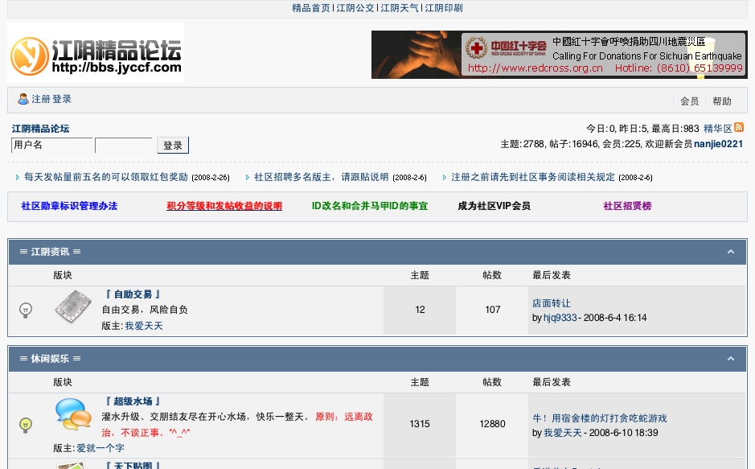Screen dimensions: 755x469
Task: Click arrow bullet before 社区招聘多名版主 announcement
Action: [x=248, y=177]
